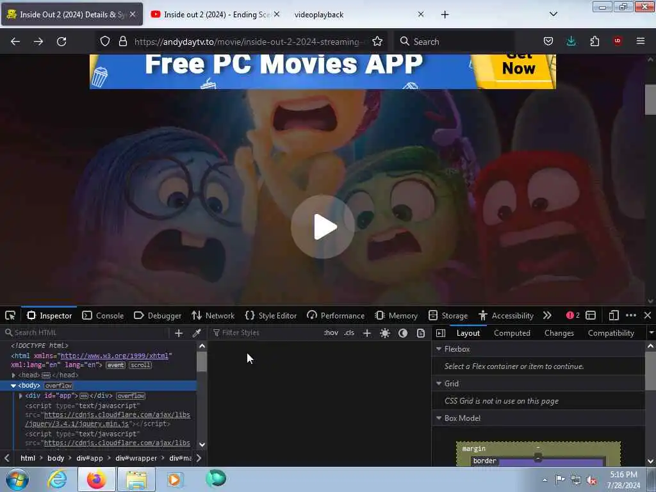The width and height of the screenshot is (656, 492).
Task: Expand the head element node
Action: (14, 375)
